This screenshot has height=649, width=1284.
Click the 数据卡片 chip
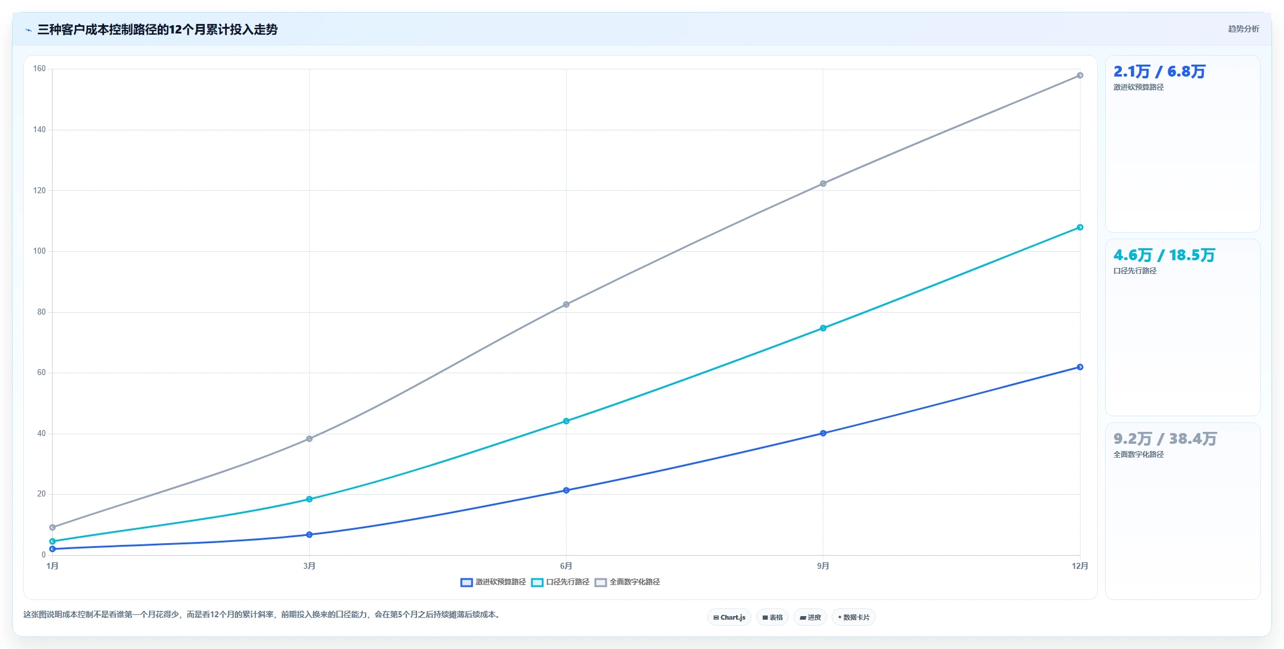click(853, 617)
